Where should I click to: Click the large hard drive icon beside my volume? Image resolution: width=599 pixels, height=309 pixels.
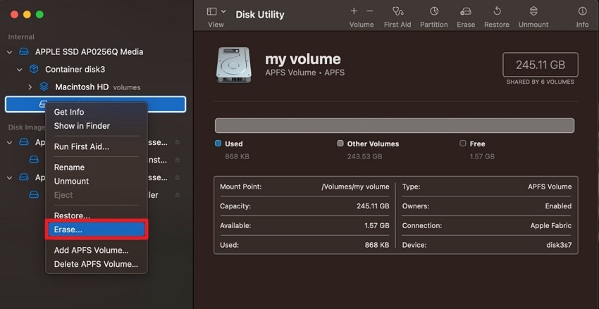click(x=233, y=65)
